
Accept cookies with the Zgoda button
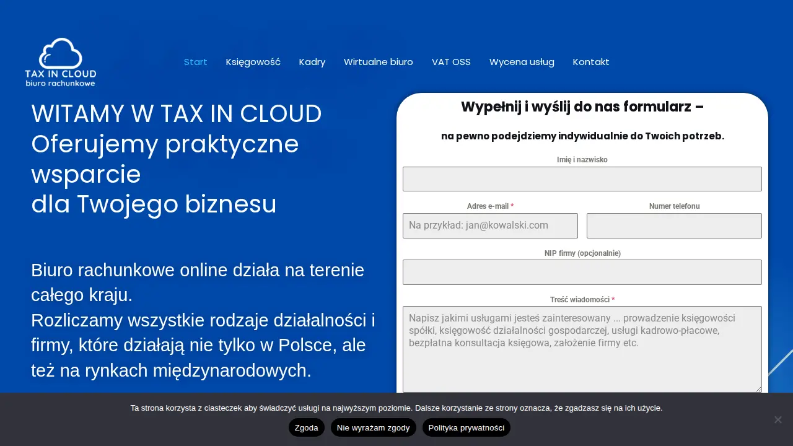click(x=307, y=427)
